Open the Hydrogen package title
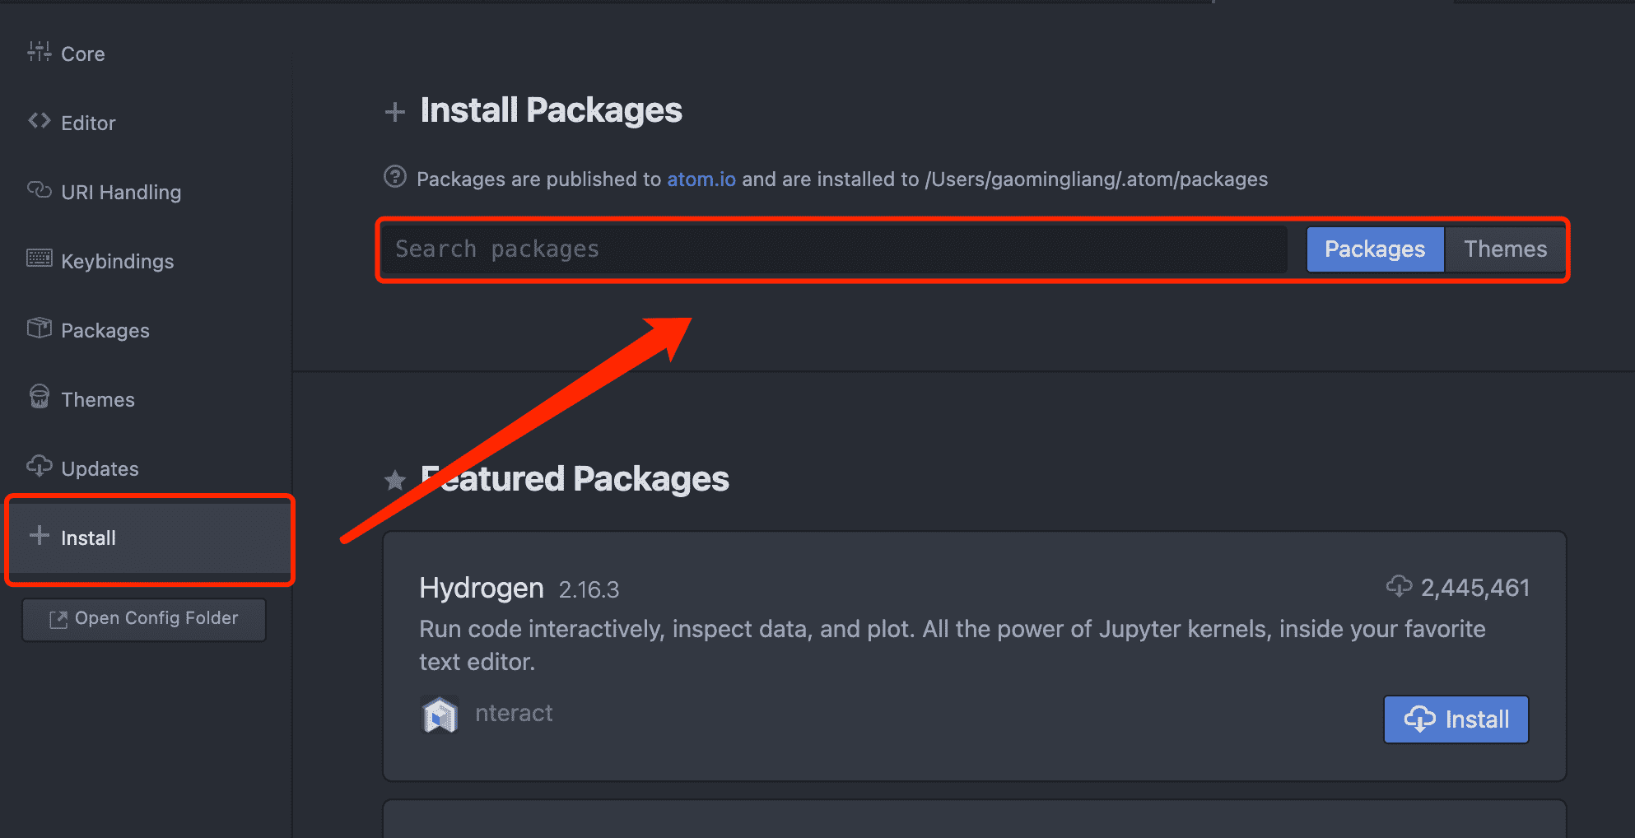The height and width of the screenshot is (838, 1635). tap(481, 588)
